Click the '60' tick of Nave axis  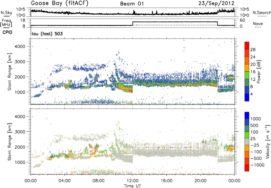pyautogui.click(x=243, y=20)
